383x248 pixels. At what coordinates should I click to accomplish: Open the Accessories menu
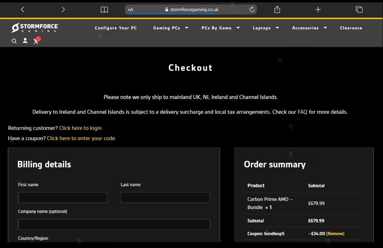pos(305,28)
